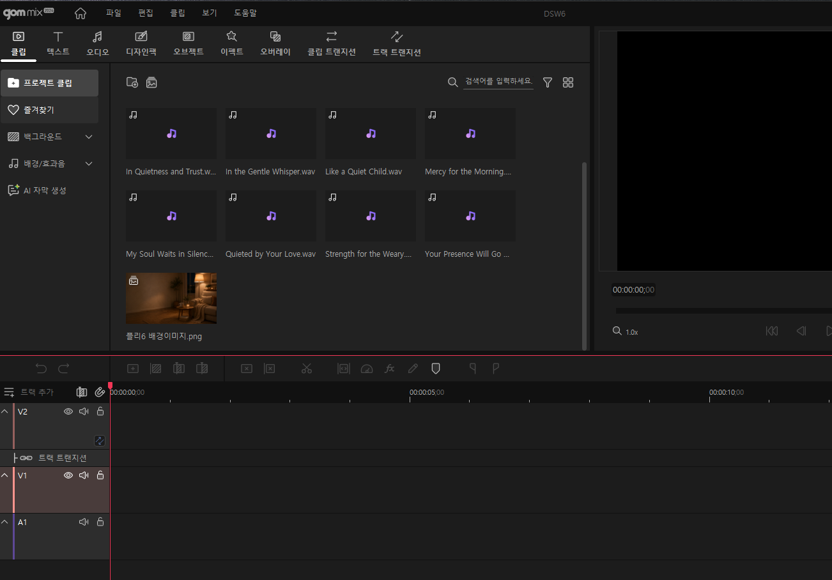832x580 pixels.
Task: Open the 편집 menu
Action: 146,13
